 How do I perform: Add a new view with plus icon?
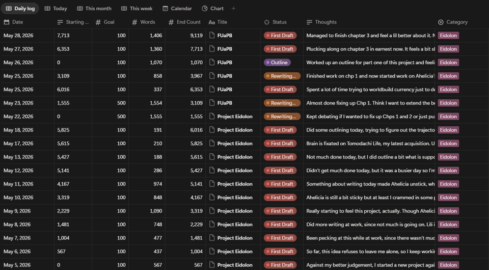click(x=234, y=9)
